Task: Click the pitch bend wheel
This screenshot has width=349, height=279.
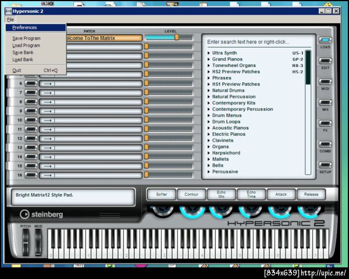Action: coord(26,242)
